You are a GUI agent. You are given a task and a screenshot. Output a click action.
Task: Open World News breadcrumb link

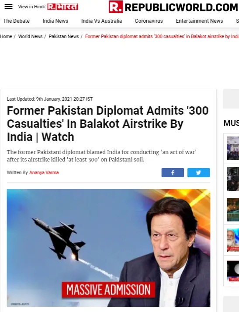pyautogui.click(x=31, y=36)
